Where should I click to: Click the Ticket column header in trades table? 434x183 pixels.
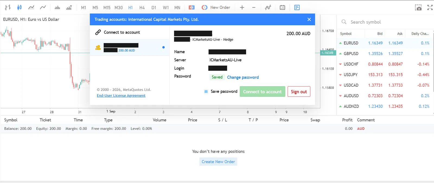(x=45, y=120)
